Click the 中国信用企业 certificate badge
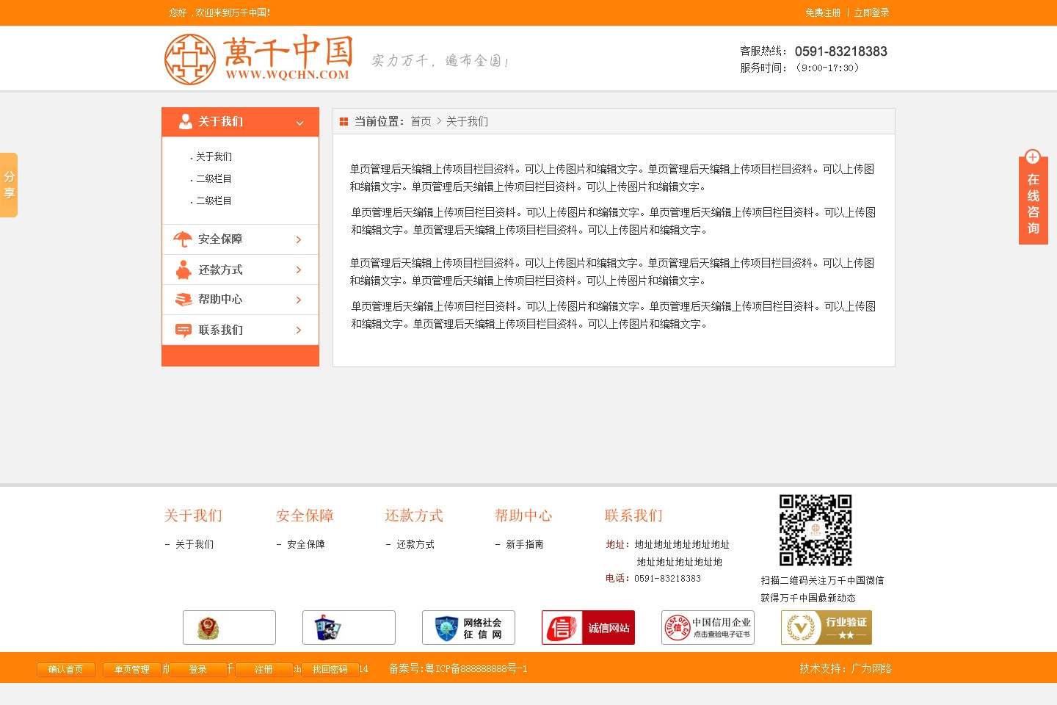Viewport: 1057px width, 705px height. click(708, 628)
